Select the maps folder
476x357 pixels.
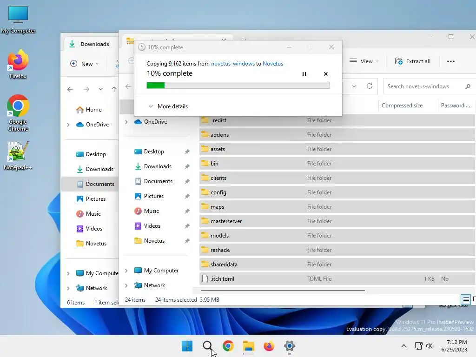click(337, 207)
